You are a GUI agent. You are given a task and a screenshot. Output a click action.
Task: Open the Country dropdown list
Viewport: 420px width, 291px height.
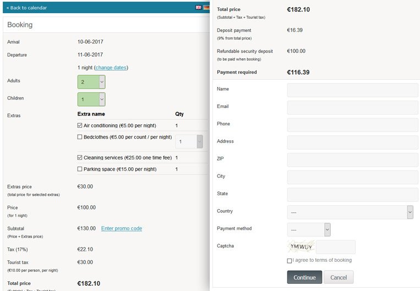(x=350, y=212)
